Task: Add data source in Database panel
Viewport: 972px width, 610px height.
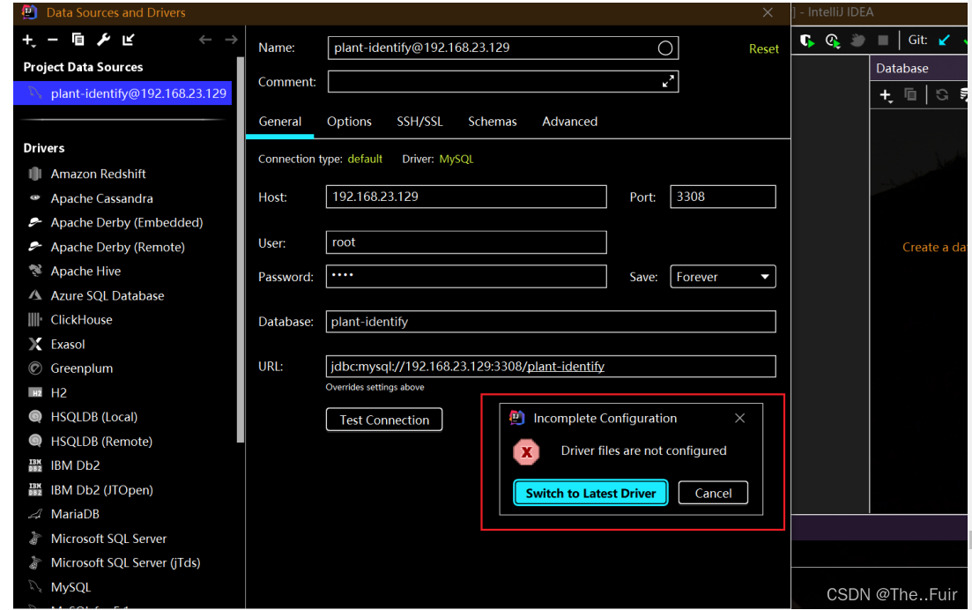Action: point(886,95)
